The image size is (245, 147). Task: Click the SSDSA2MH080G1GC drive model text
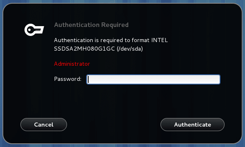point(85,49)
